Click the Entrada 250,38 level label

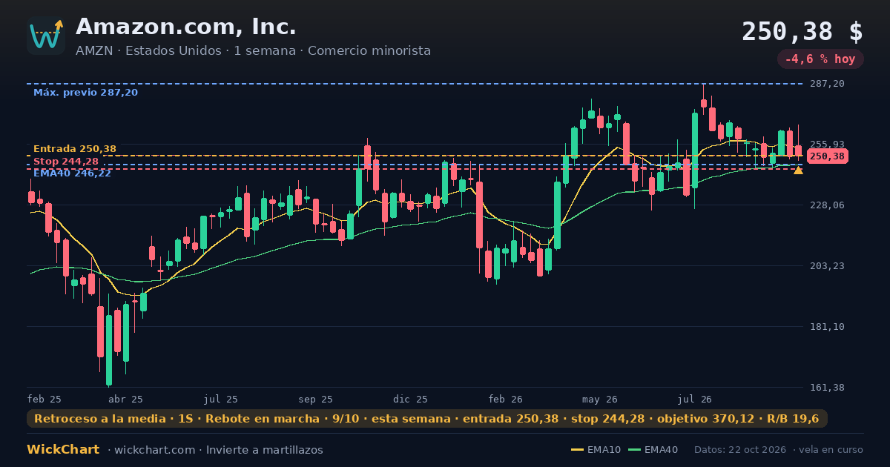[x=75, y=149]
